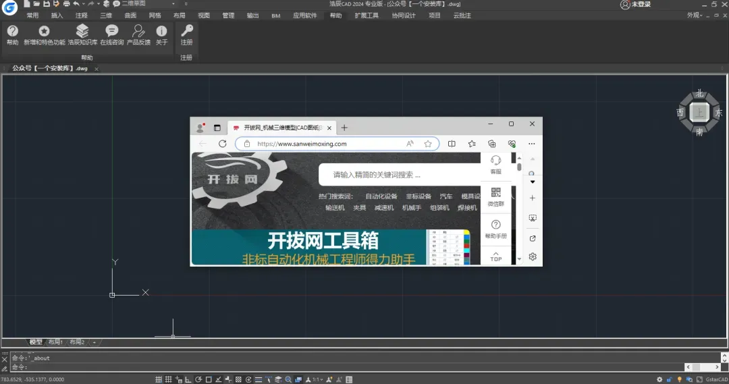Click the 自动化设备 hot search link
729x384 pixels.
pyautogui.click(x=381, y=196)
